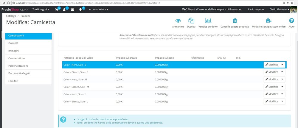The width and height of the screenshot is (298, 128).
Task: Open Vendite prodotto chart icon
Action: [208, 21]
